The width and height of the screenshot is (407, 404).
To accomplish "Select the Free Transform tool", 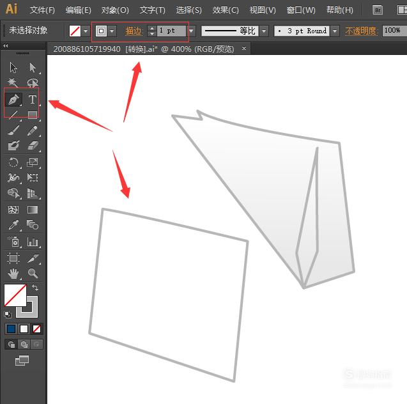I will (33, 178).
